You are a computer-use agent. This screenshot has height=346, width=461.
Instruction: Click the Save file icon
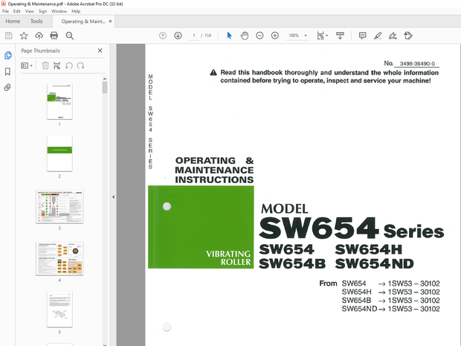point(8,36)
